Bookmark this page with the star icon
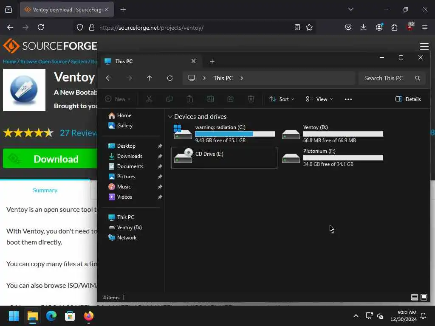 pos(309,27)
